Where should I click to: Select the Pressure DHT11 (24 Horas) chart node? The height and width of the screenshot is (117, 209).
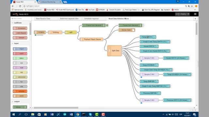click(178, 100)
